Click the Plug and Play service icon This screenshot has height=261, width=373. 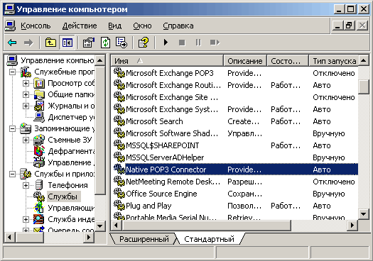(x=119, y=206)
